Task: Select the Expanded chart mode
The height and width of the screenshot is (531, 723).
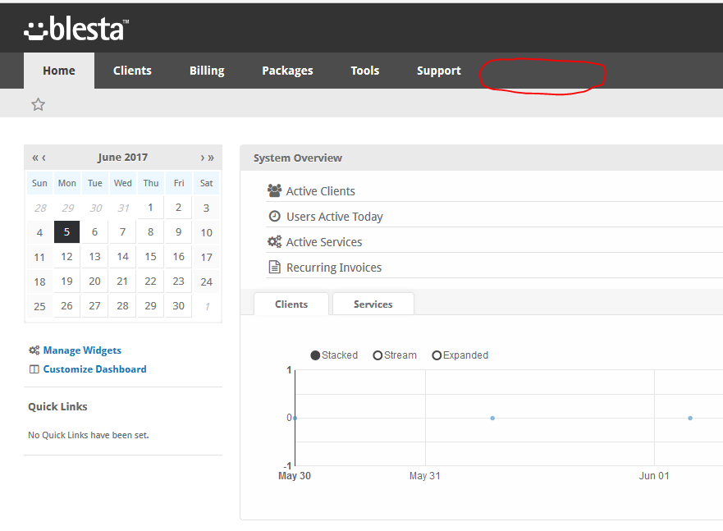Action: coord(437,355)
